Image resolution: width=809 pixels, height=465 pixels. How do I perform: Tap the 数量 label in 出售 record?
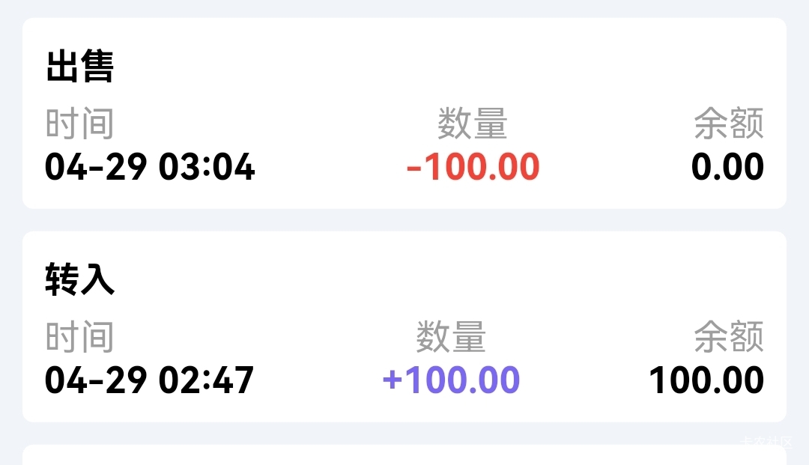(x=473, y=124)
